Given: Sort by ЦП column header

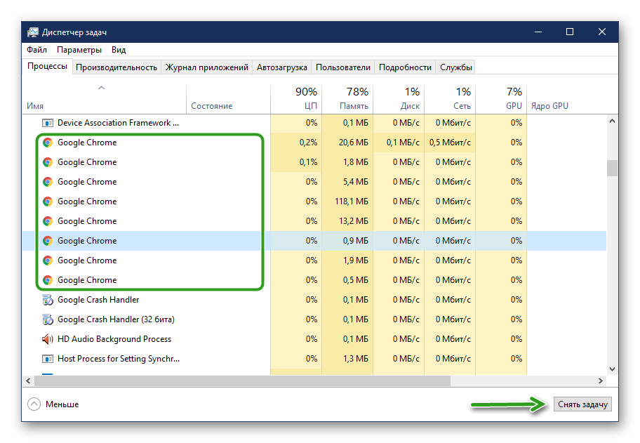Looking at the screenshot, I should [296, 99].
